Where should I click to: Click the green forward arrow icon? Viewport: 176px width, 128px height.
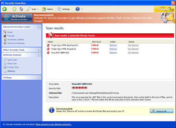14,9
